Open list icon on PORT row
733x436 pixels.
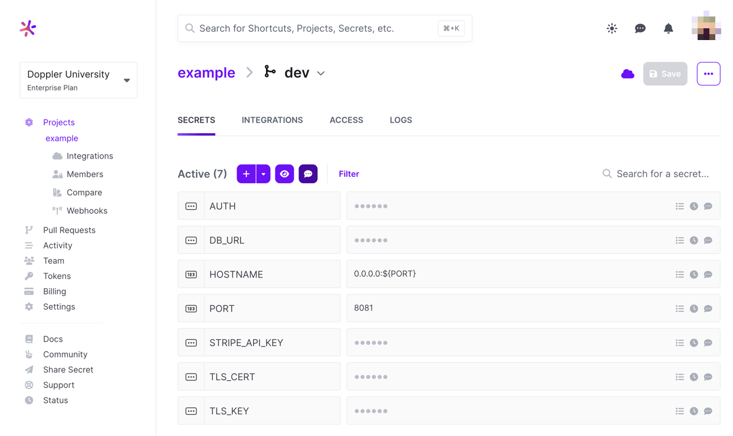(680, 309)
